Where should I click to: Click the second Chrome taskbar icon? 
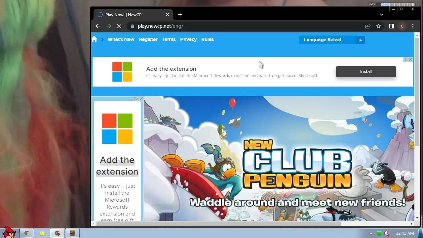pyautogui.click(x=57, y=233)
